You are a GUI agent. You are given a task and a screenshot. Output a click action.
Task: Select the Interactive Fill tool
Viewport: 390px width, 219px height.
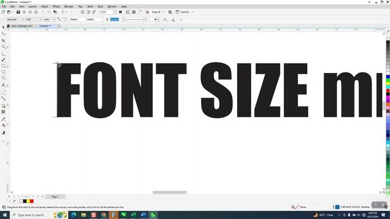[x=3, y=125]
